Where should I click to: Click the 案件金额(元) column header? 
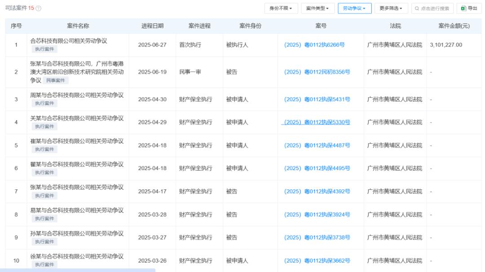point(454,26)
